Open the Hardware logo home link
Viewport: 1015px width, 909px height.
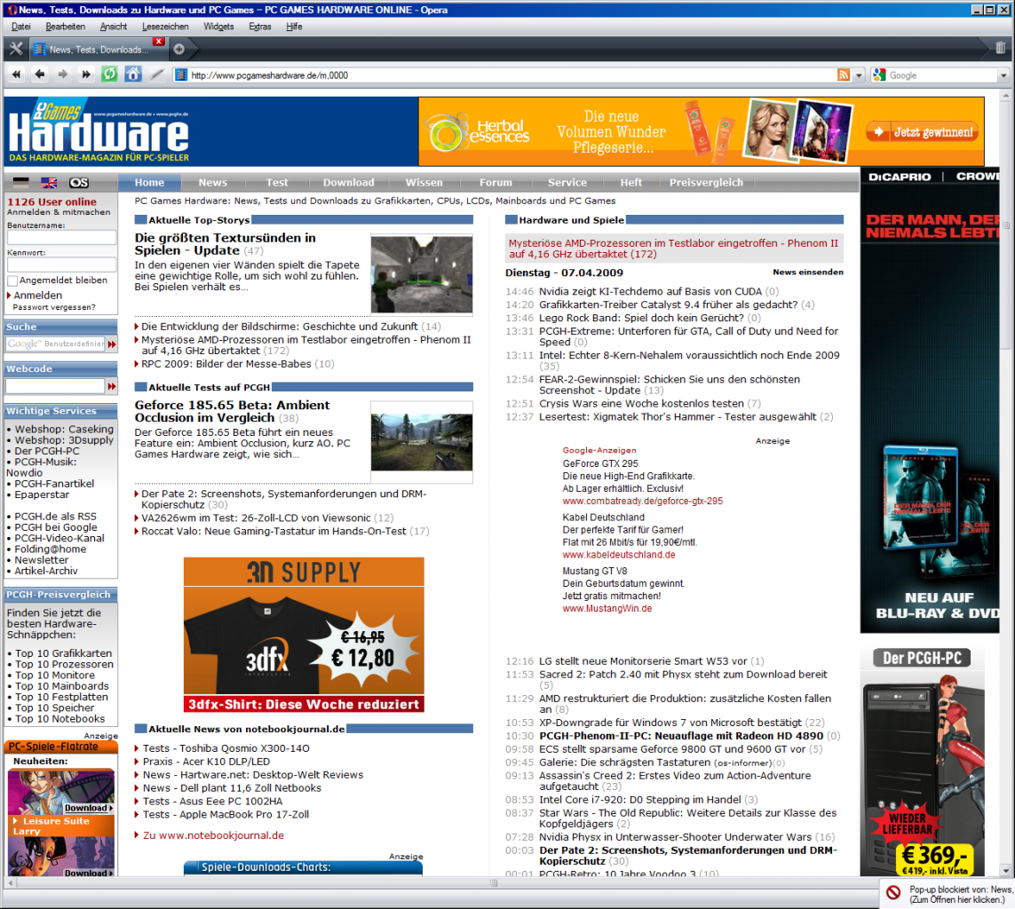coord(99,132)
